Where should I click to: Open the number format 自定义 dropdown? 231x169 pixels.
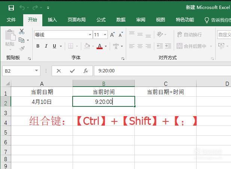224,34
